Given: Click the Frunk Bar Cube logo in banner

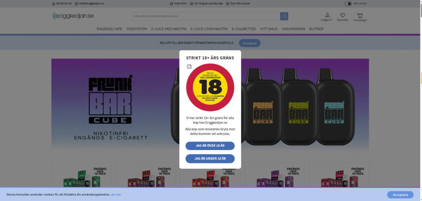Looking at the screenshot, I should point(110,99).
